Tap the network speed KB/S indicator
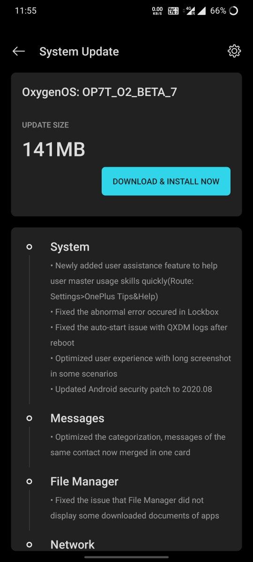253x562 pixels. pyautogui.click(x=157, y=10)
